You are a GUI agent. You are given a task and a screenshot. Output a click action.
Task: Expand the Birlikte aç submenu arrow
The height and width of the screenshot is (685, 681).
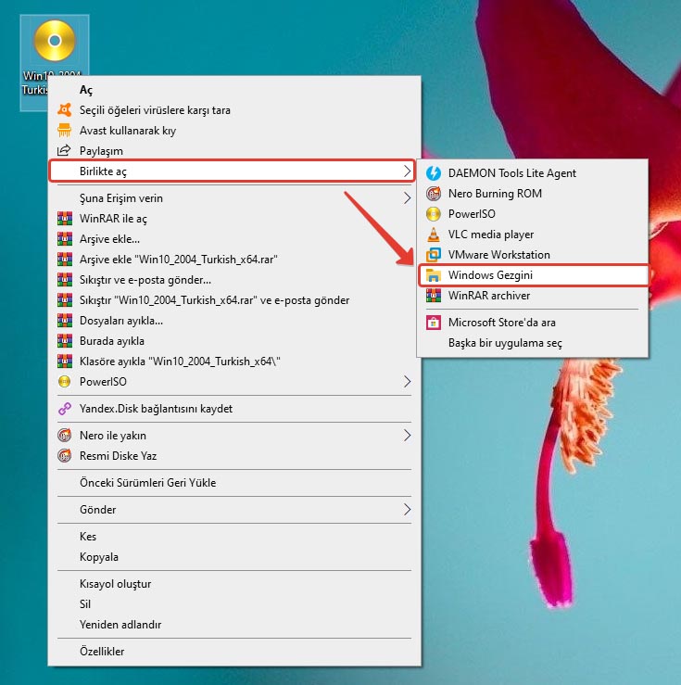click(406, 171)
